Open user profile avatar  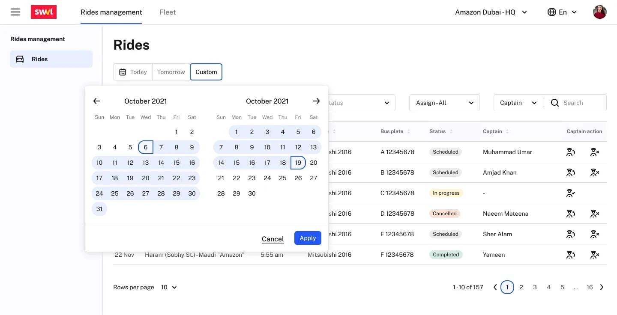tap(599, 12)
